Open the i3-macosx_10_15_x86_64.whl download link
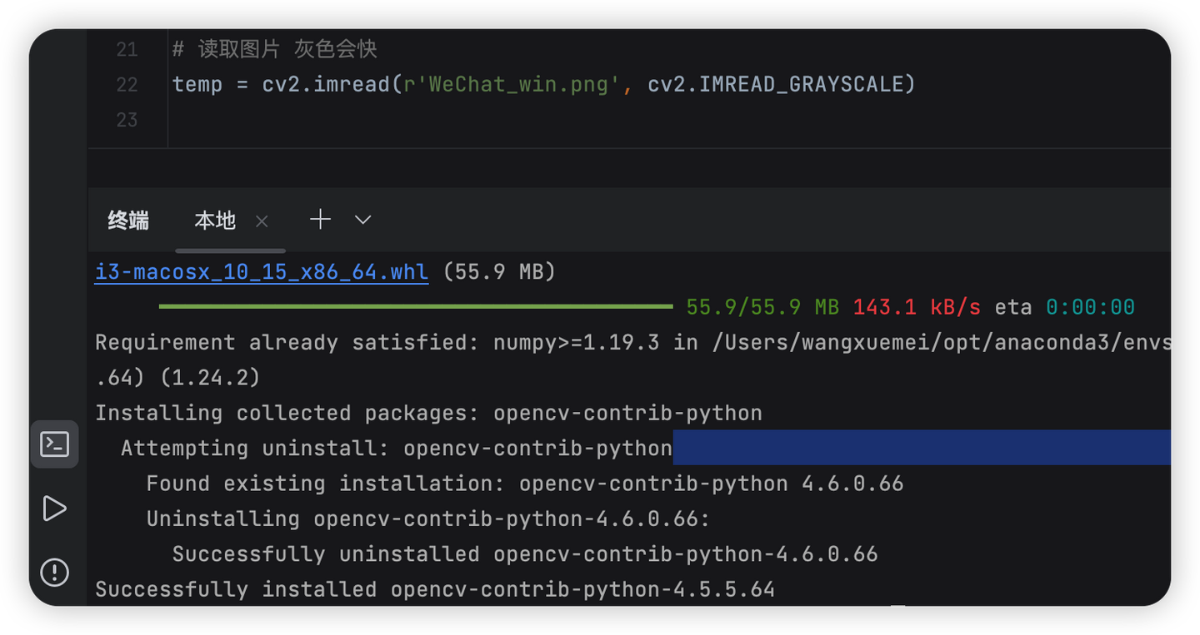The width and height of the screenshot is (1200, 635). point(261,270)
